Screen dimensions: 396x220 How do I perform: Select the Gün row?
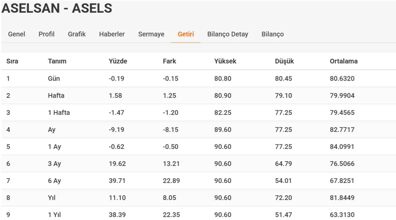[199, 78]
